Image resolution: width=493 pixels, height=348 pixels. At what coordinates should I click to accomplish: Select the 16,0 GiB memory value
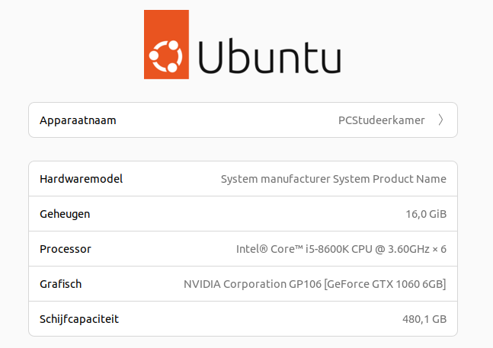pyautogui.click(x=426, y=214)
